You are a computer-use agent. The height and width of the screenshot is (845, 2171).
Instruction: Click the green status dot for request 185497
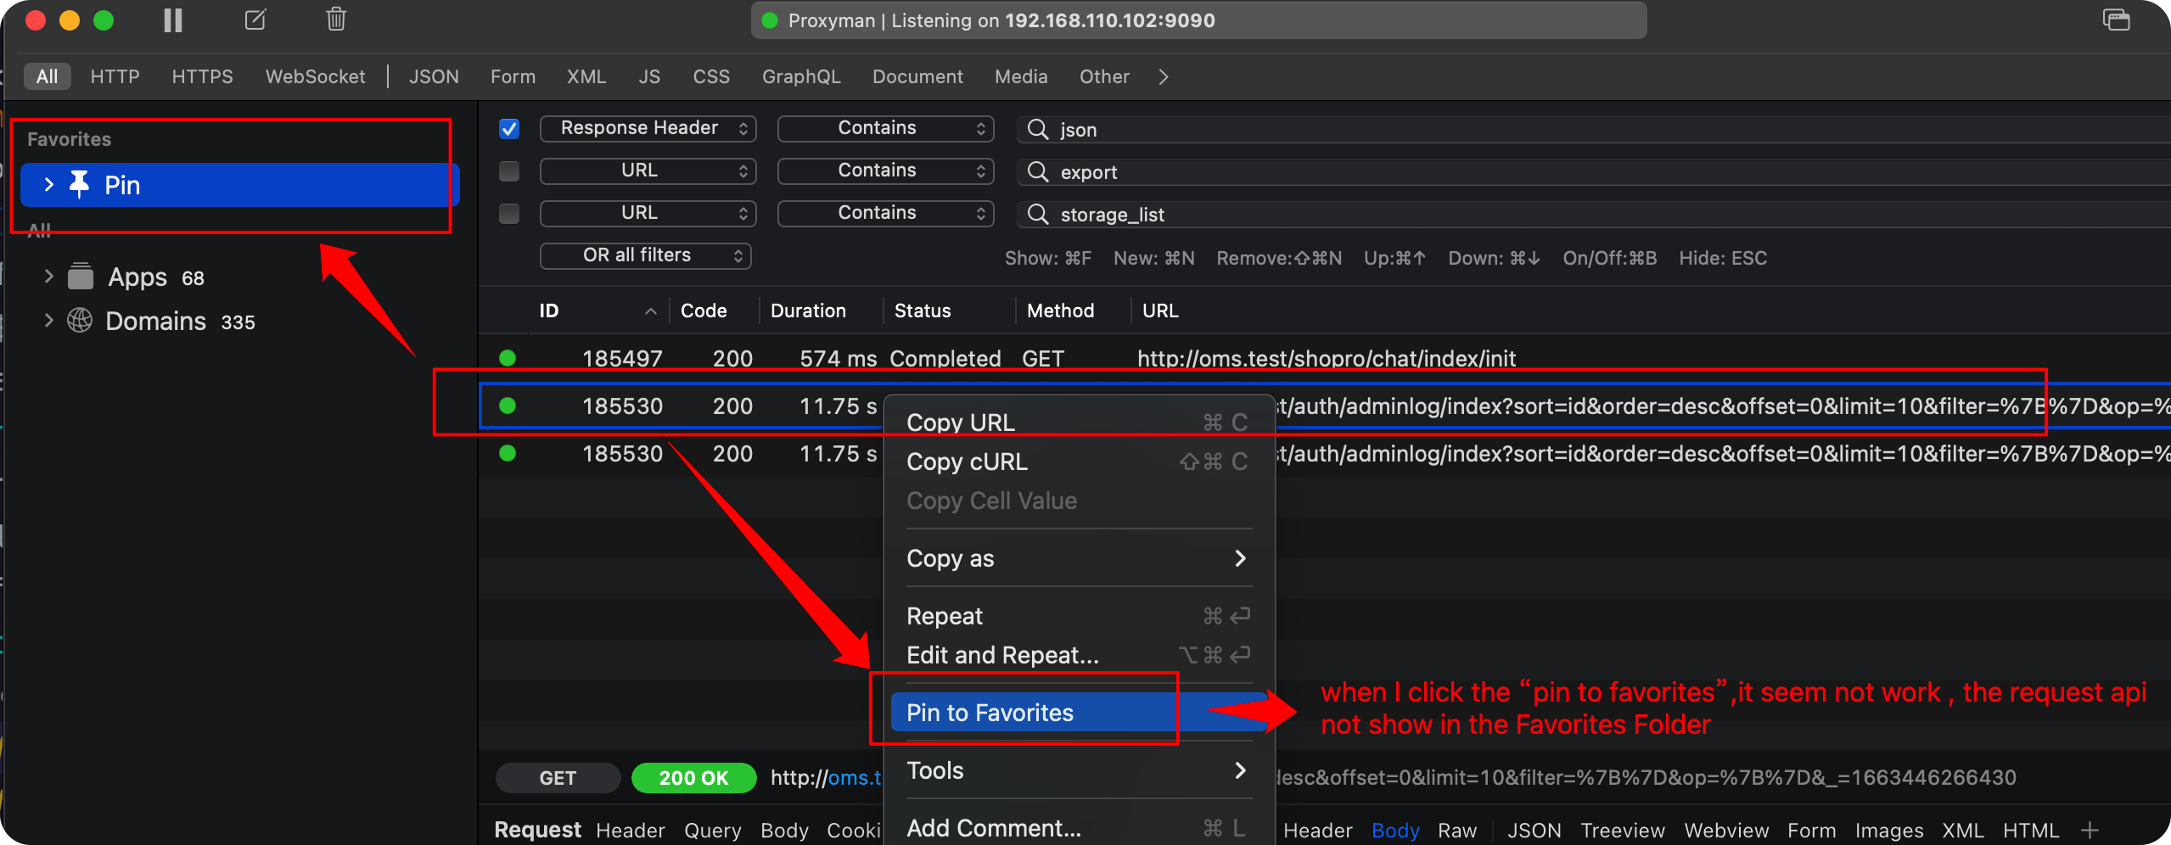(508, 358)
